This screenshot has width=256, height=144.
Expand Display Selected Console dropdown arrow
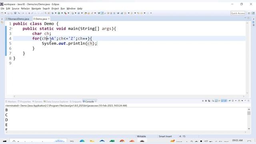click(236, 101)
